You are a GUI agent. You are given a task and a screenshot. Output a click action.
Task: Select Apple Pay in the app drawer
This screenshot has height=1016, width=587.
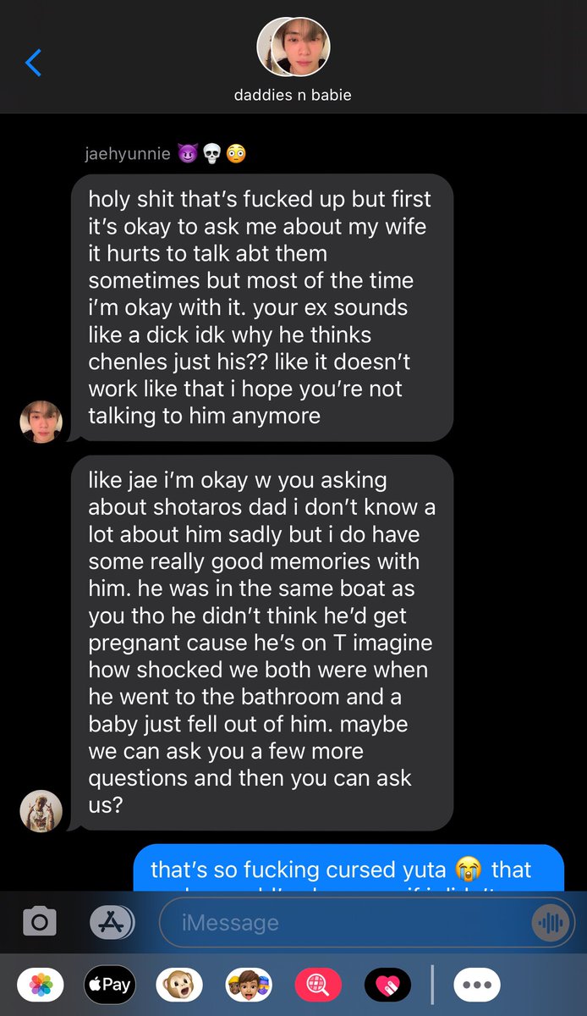tap(110, 986)
